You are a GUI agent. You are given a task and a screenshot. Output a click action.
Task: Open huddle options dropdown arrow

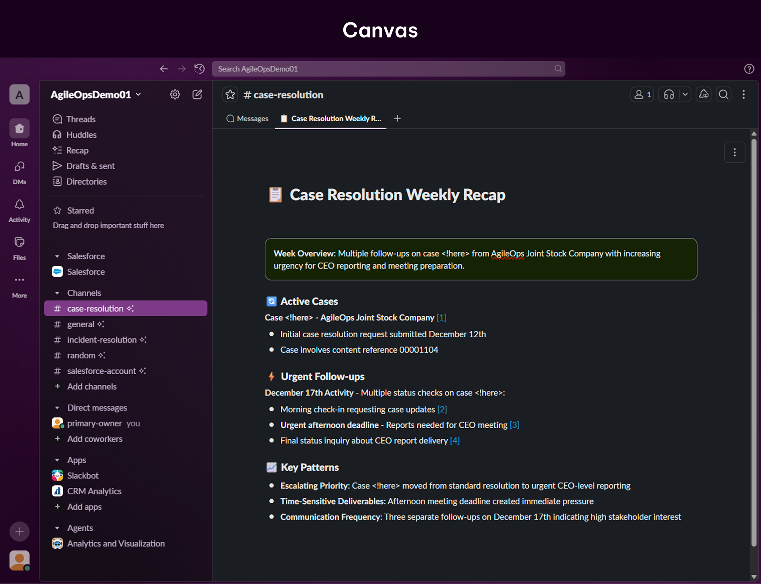pos(685,95)
